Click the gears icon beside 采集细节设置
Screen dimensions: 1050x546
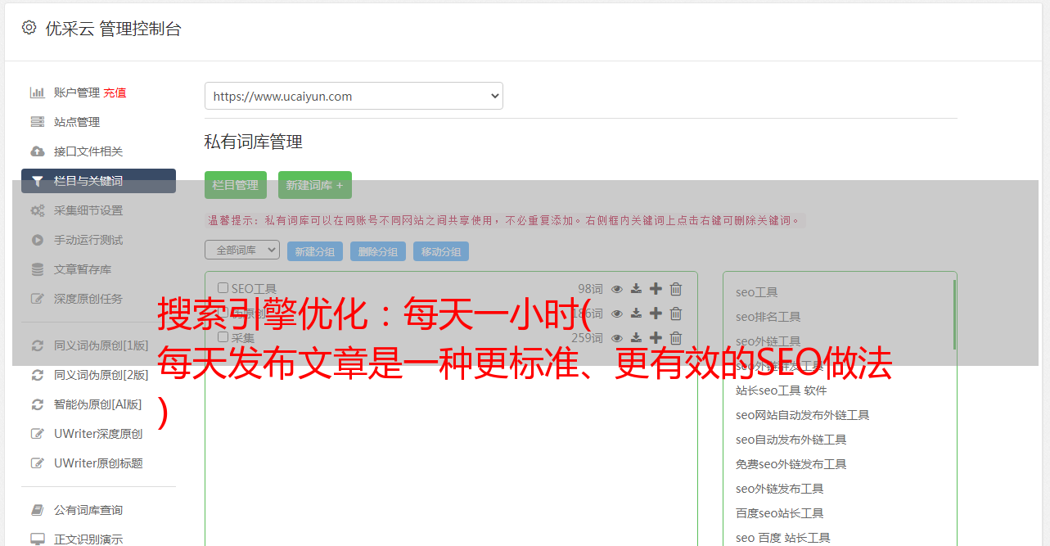[37, 210]
